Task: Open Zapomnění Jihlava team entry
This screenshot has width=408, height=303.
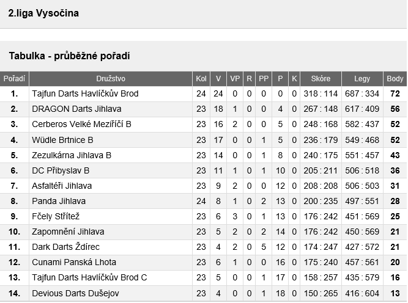Action: [x=68, y=232]
